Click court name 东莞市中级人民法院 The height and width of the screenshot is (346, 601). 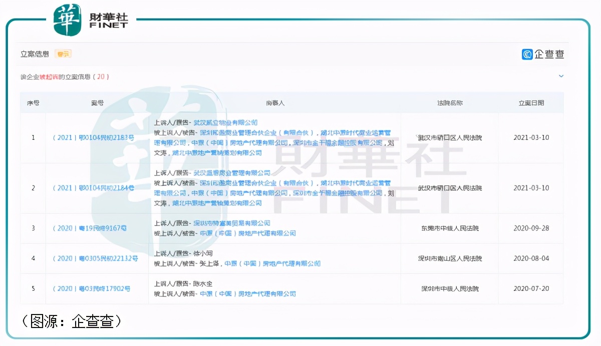(450, 228)
